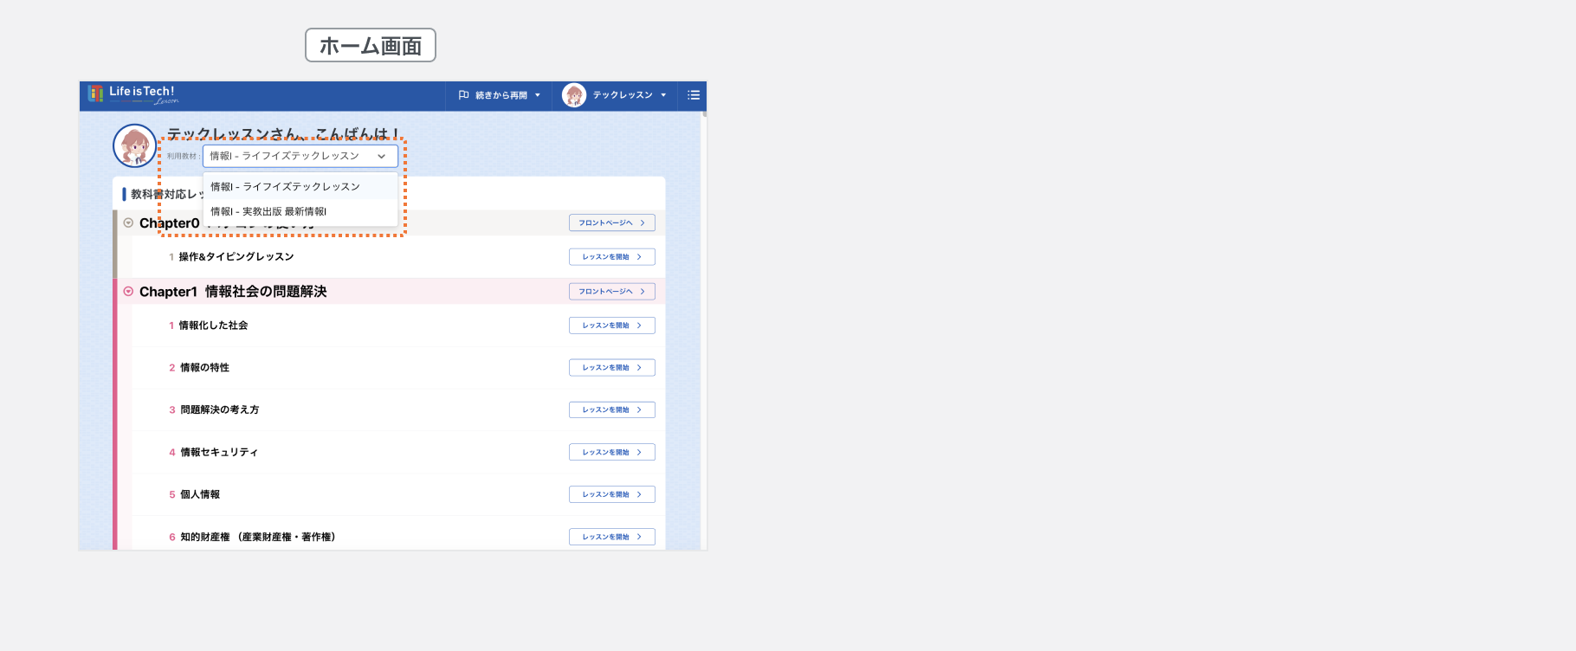Click the Chapter1 情報社会の問題解決 heading
Viewport: 1576px width, 651px height.
pos(233,292)
